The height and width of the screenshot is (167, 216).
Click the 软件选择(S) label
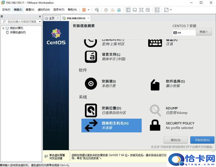coord(175,81)
